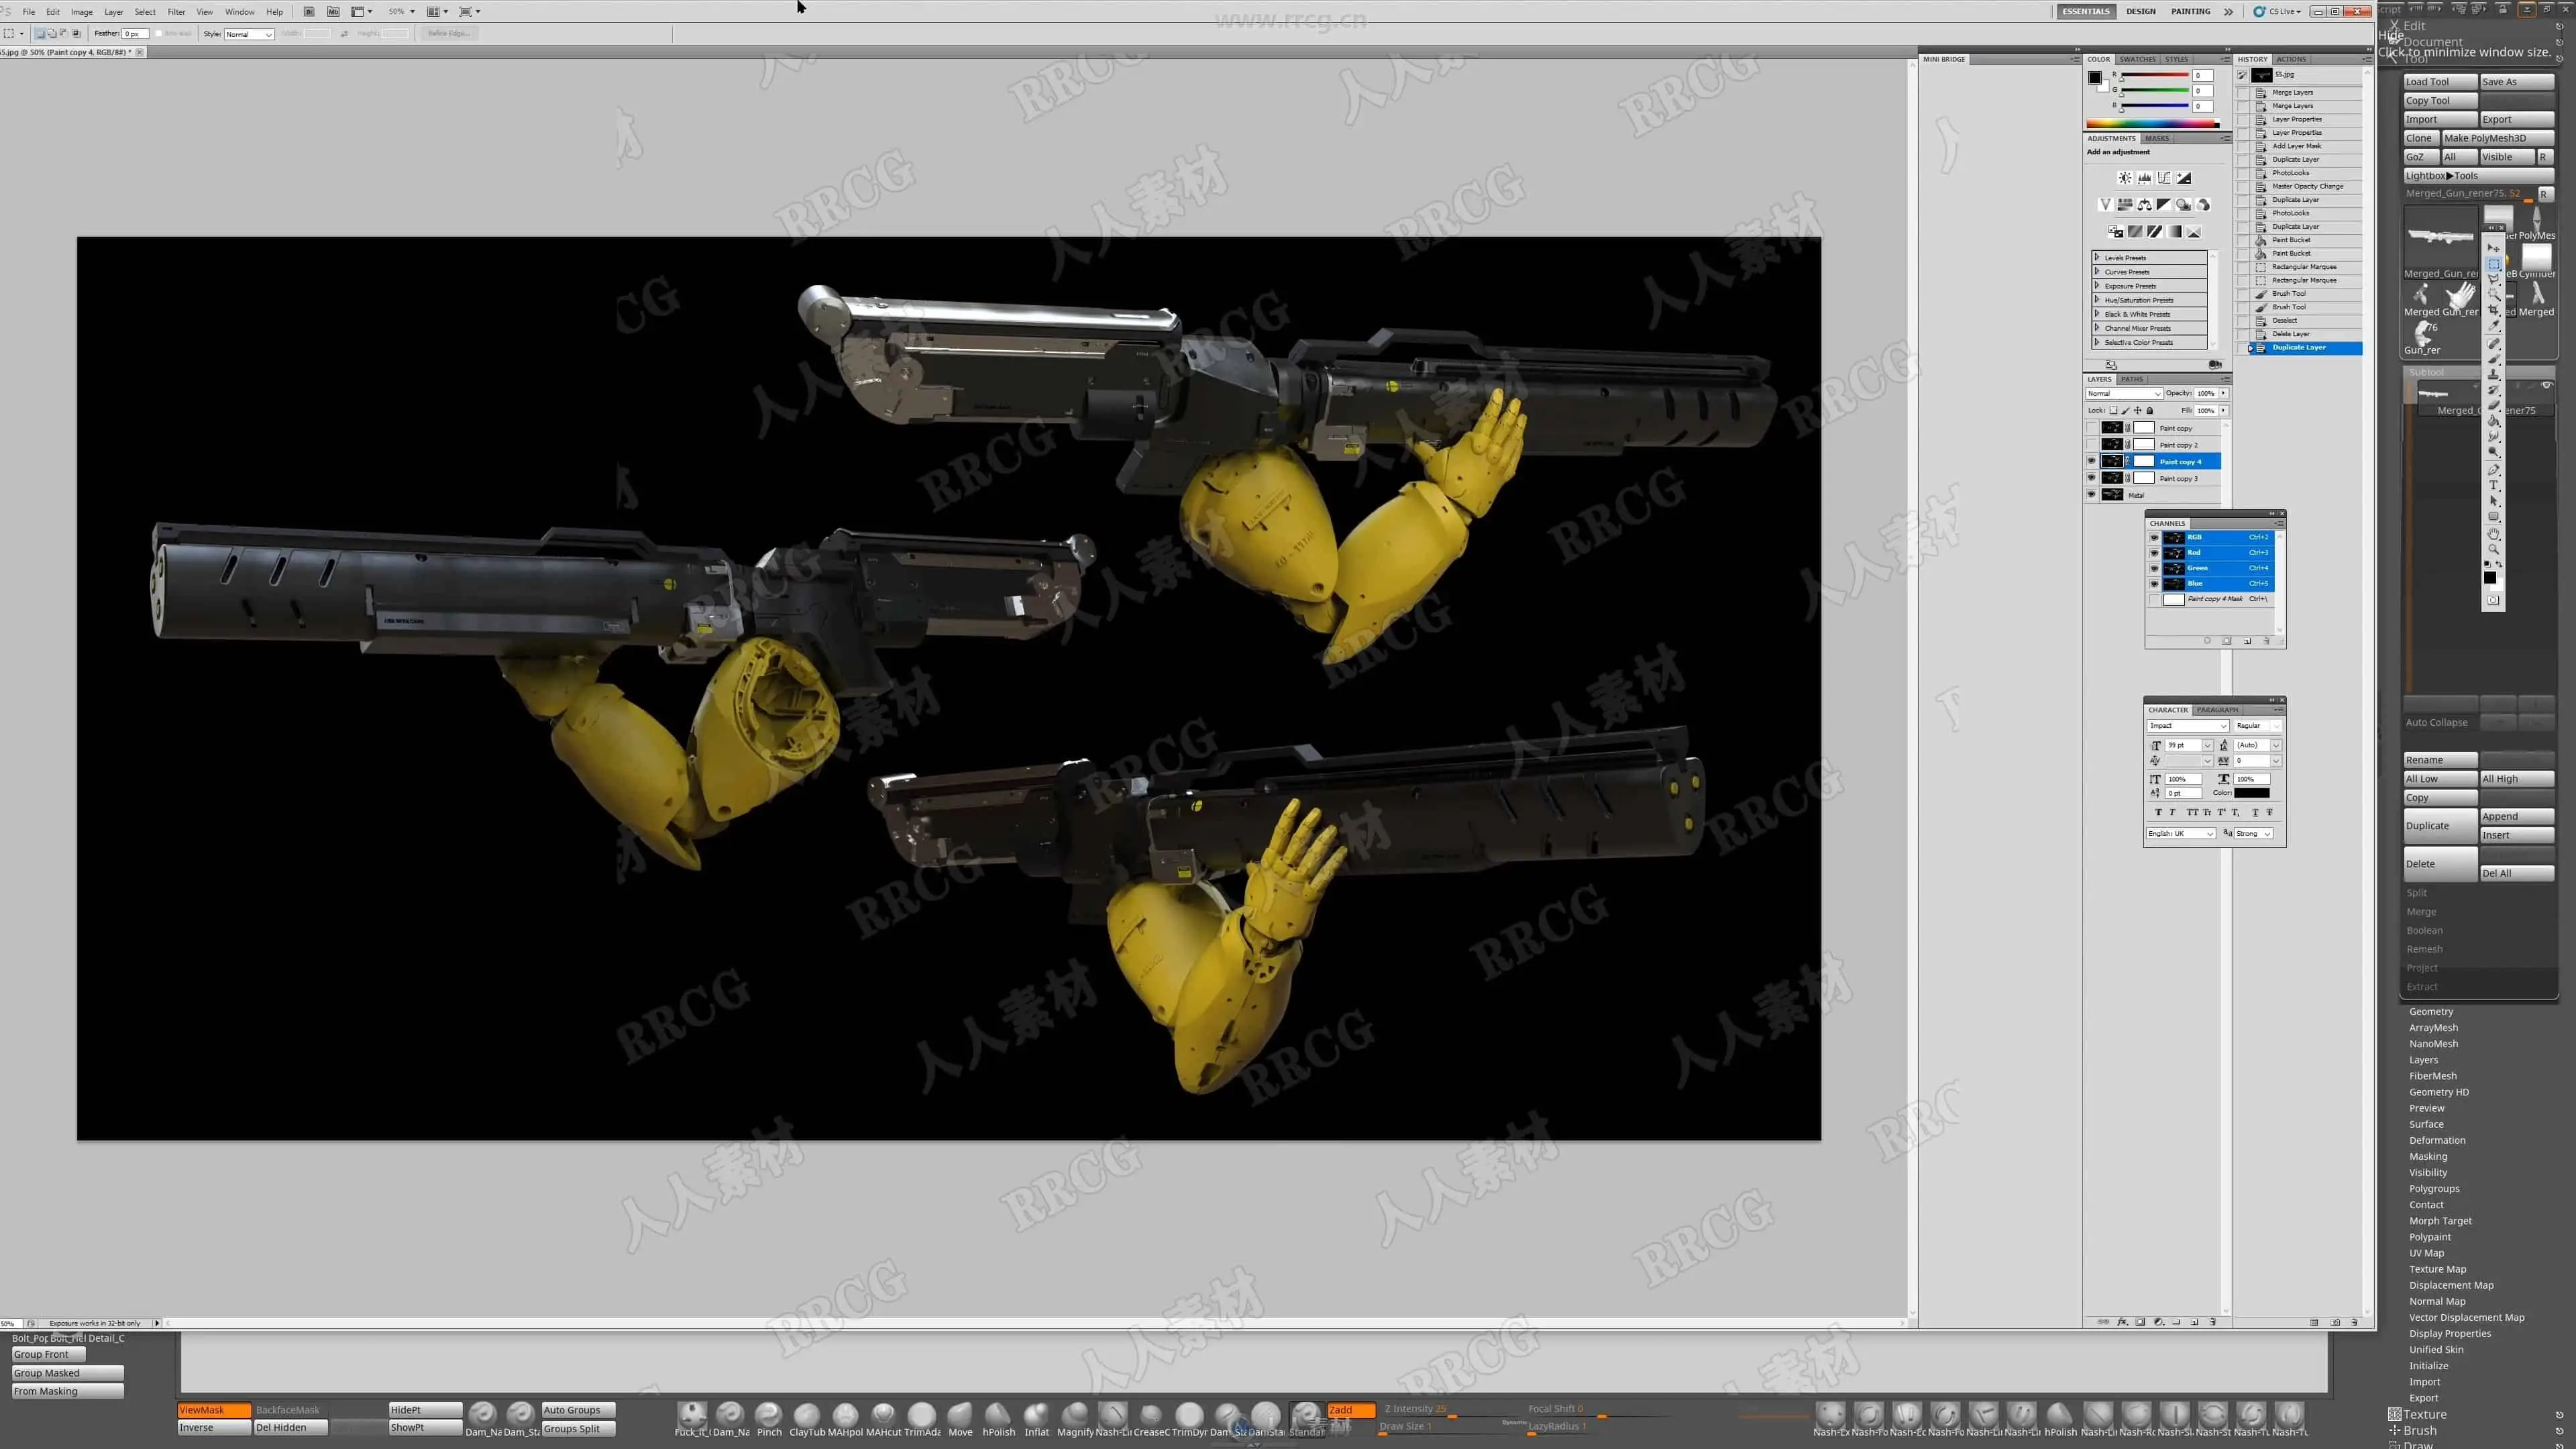Viewport: 2576px width, 1449px height.
Task: Add a Brightness/Contrast adjustment
Action: point(2124,178)
